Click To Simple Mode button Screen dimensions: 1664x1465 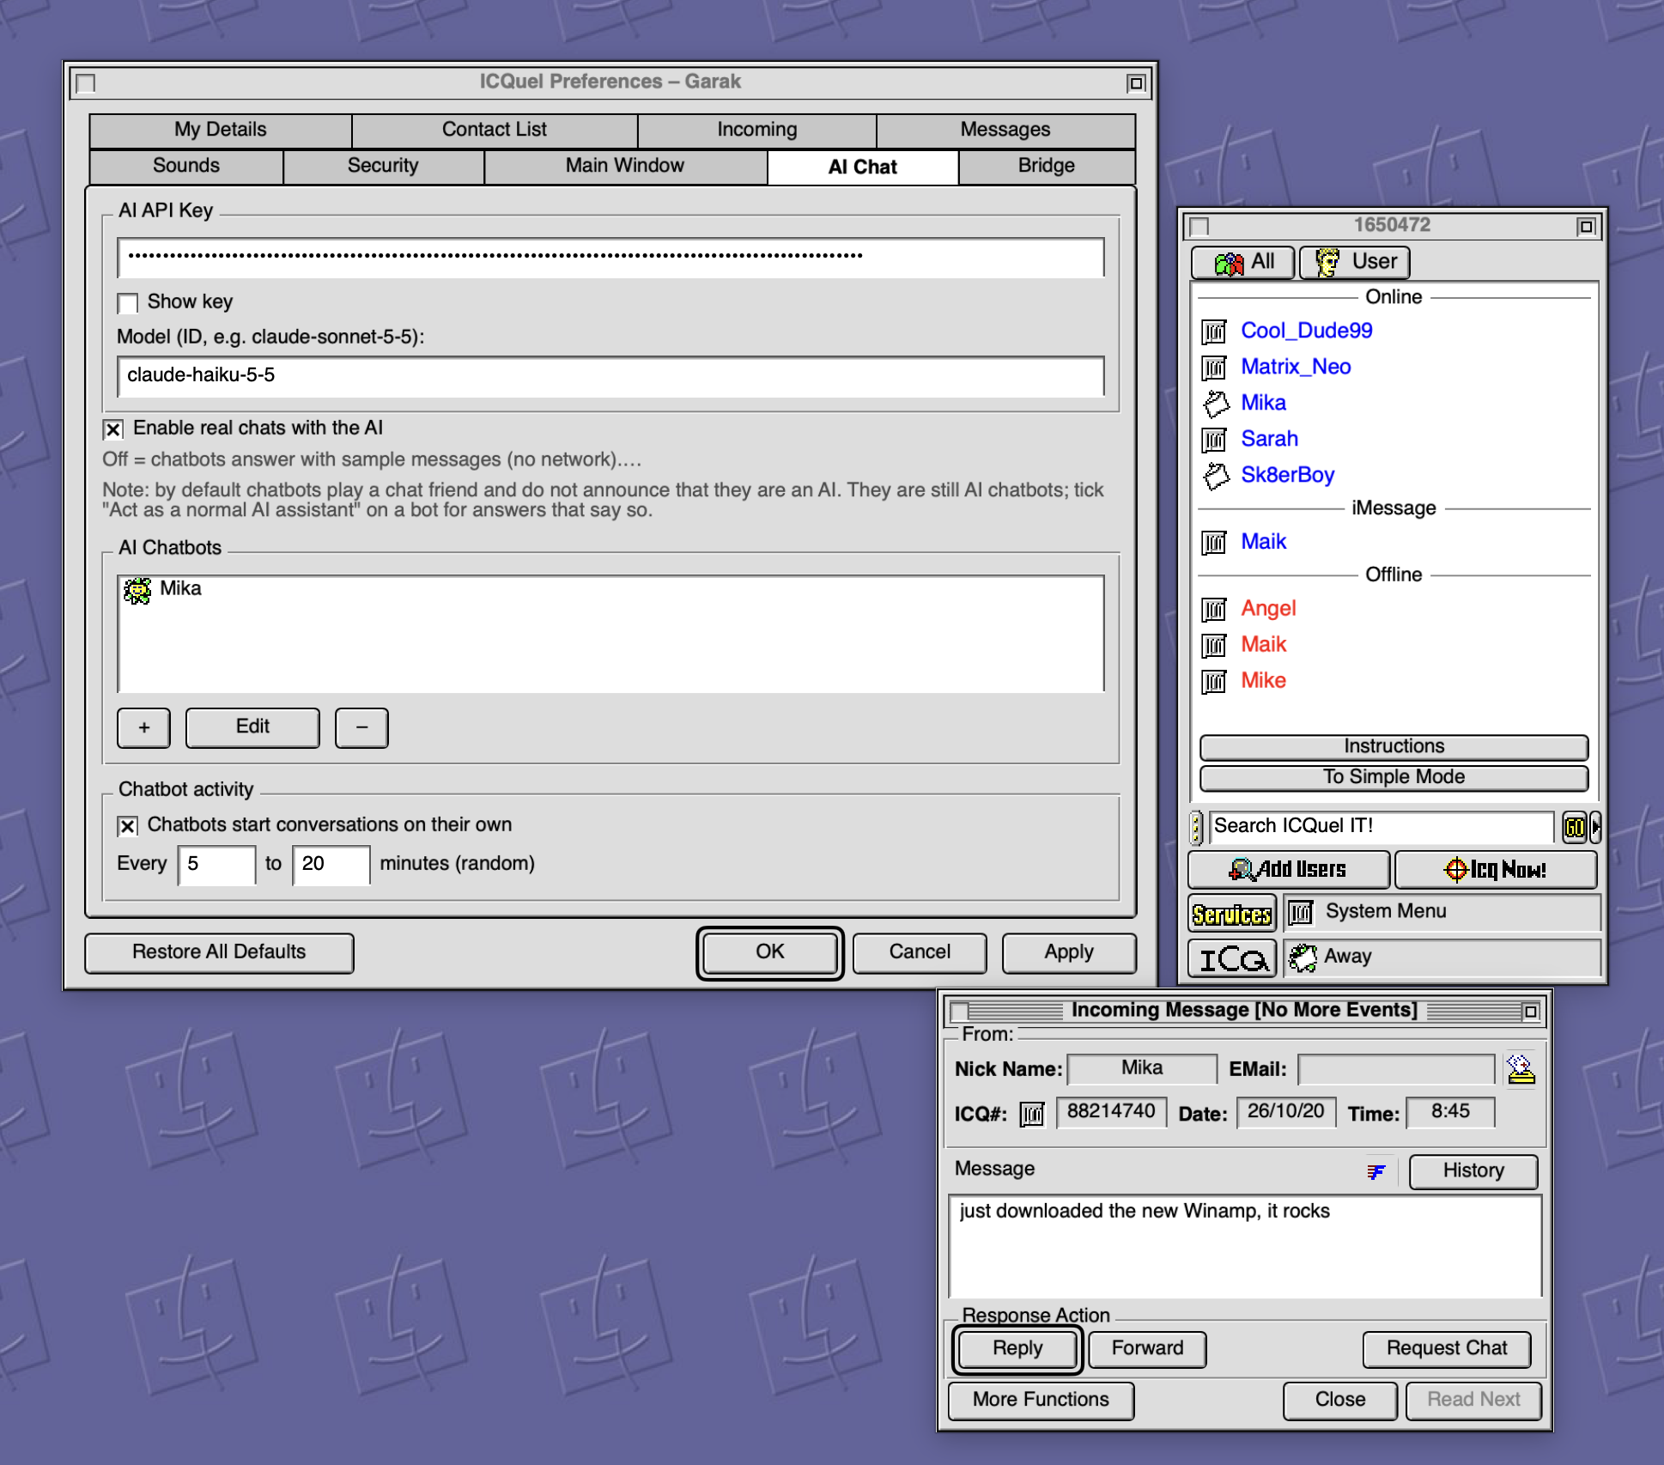point(1394,778)
